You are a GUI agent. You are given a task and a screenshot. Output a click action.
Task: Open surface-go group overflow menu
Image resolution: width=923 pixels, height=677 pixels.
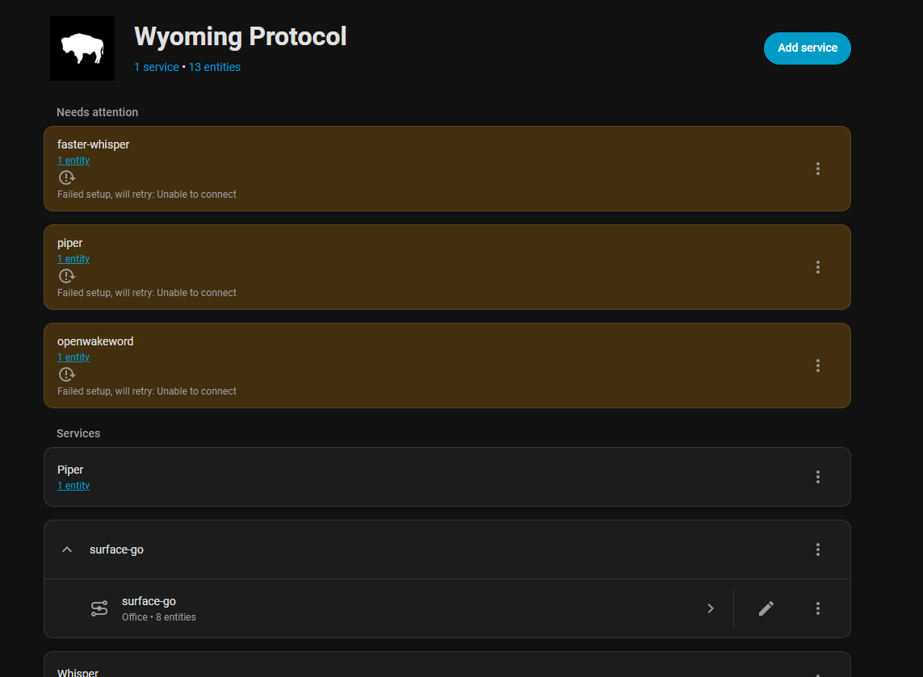pos(817,550)
